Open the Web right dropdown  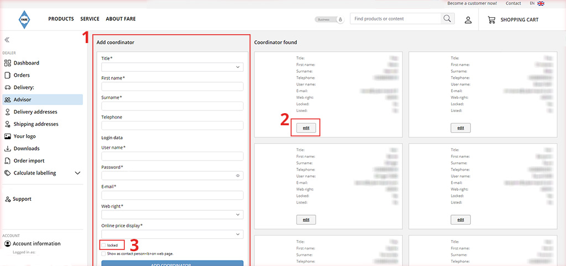pos(172,215)
